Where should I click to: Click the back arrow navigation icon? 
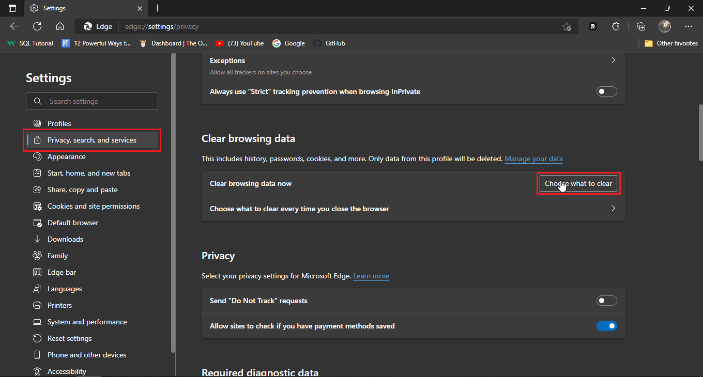coord(14,26)
